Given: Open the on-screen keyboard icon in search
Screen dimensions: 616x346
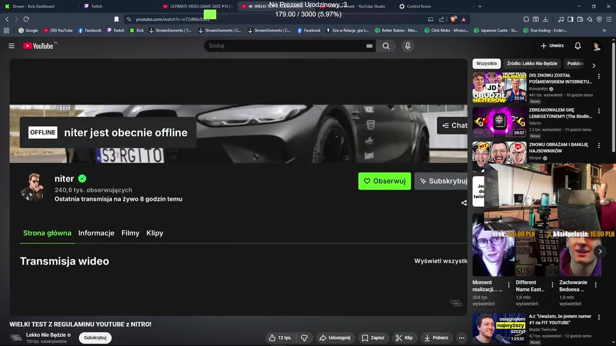Looking at the screenshot, I should click(369, 46).
